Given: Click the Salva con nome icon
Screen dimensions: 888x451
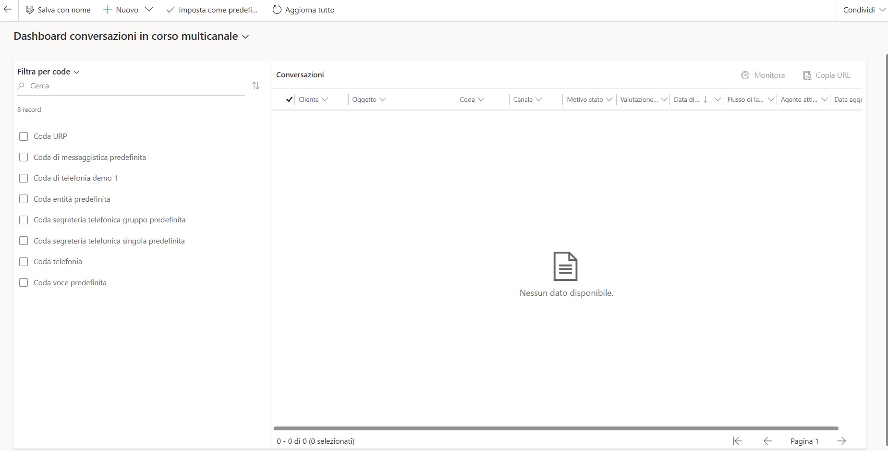Looking at the screenshot, I should [29, 9].
